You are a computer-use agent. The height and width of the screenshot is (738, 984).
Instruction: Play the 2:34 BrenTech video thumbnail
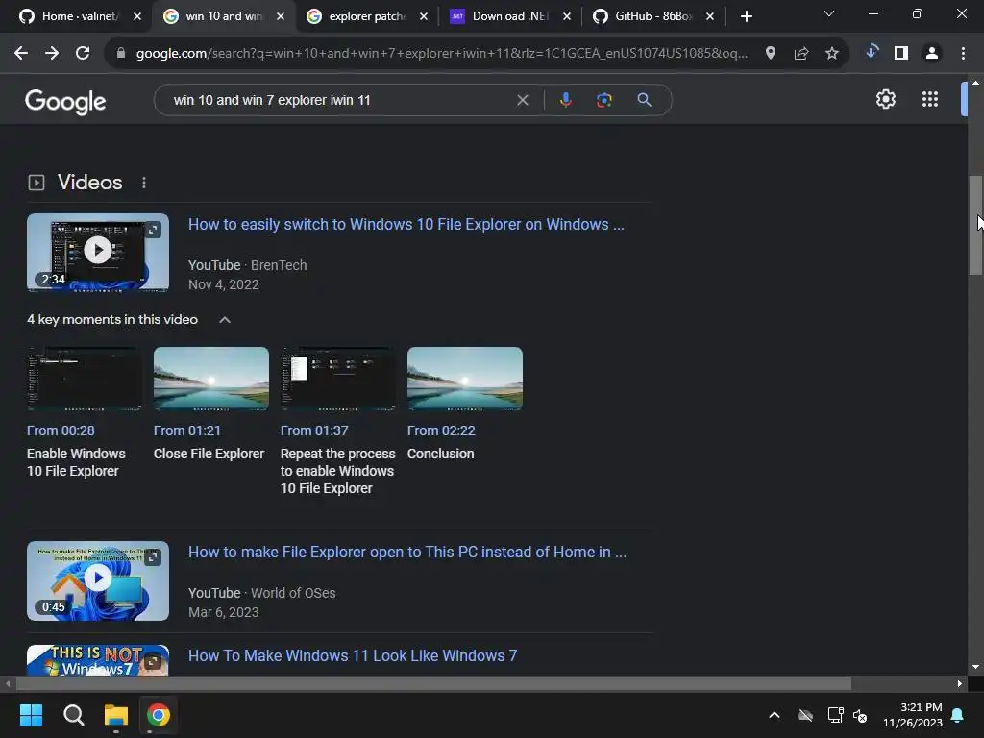pos(98,253)
